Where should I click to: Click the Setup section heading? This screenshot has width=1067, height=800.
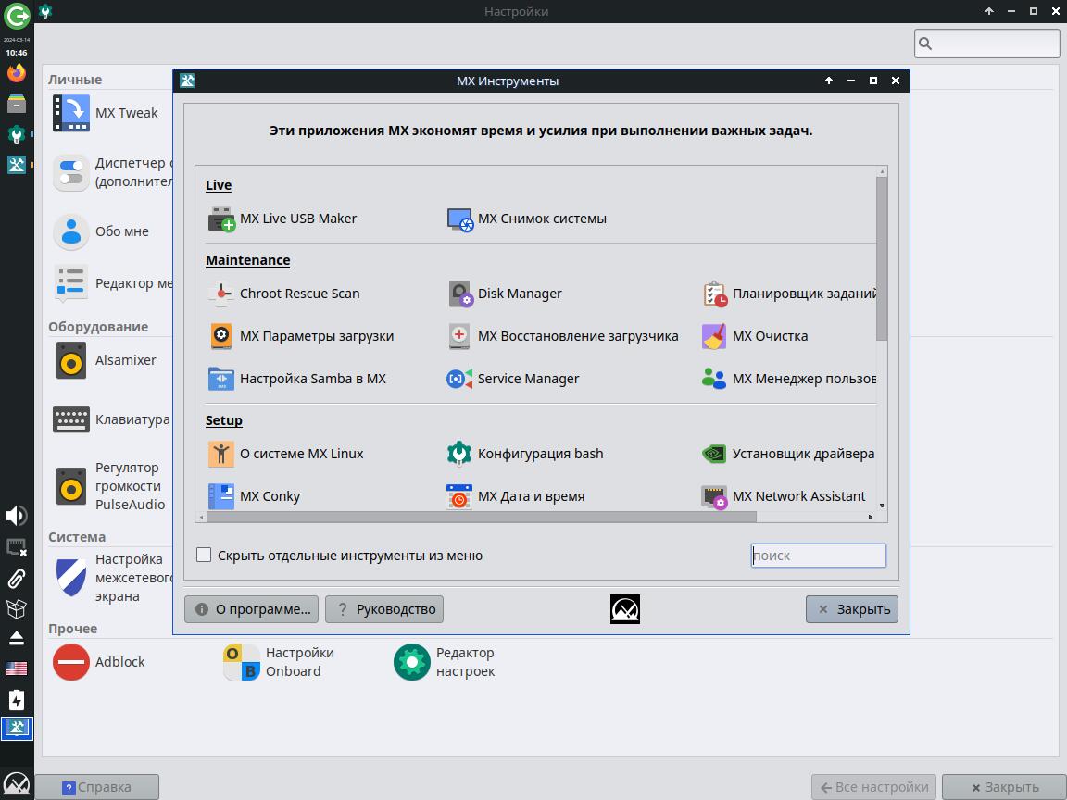pos(224,420)
